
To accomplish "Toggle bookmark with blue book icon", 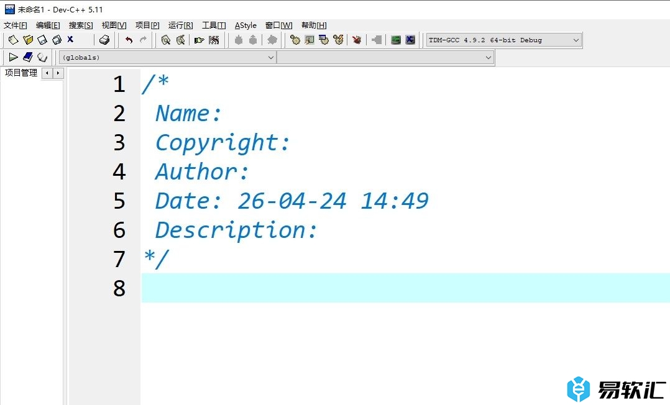I will [28, 57].
